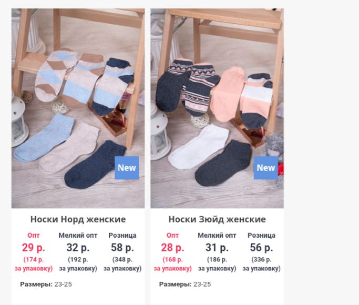
Task: Click Размеры 23-25 under Норд socks
Action: coord(46,284)
